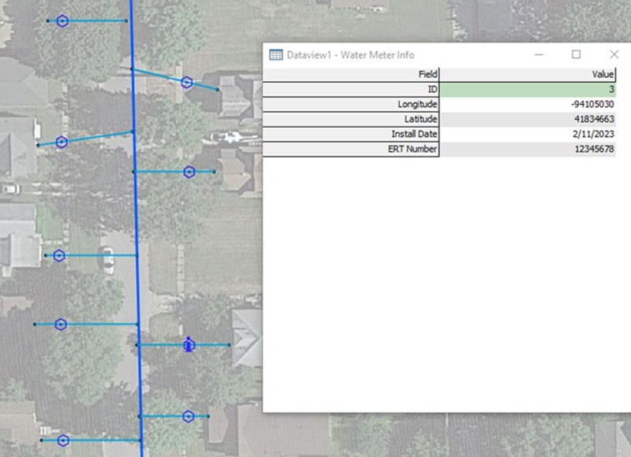
Task: Click the Field column header
Action: tap(351, 74)
